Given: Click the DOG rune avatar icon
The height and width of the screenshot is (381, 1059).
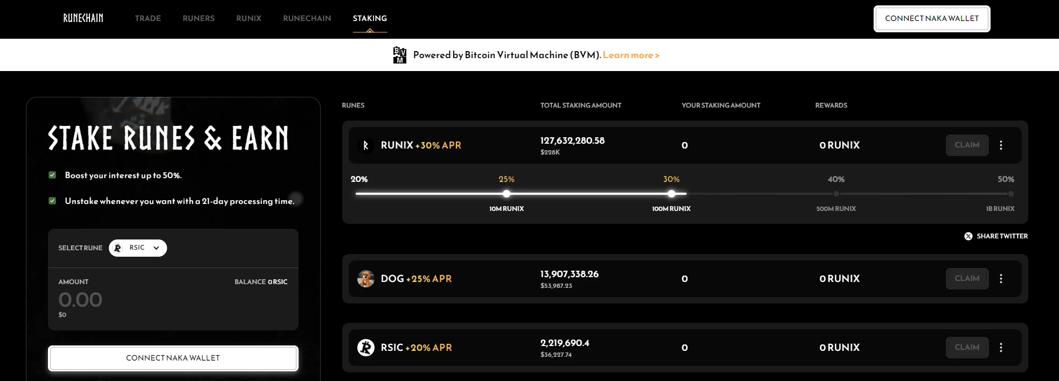Looking at the screenshot, I should pyautogui.click(x=365, y=279).
